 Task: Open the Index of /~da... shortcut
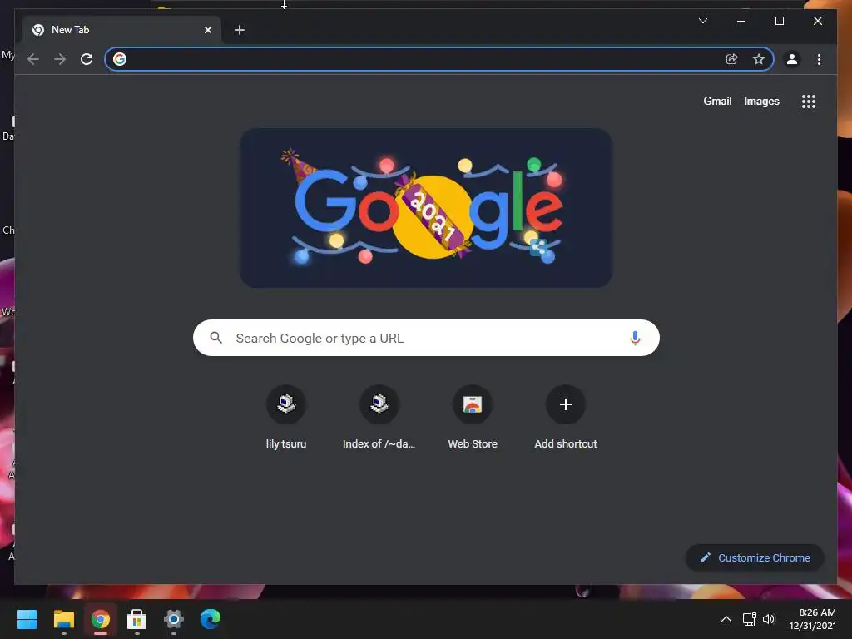(379, 419)
